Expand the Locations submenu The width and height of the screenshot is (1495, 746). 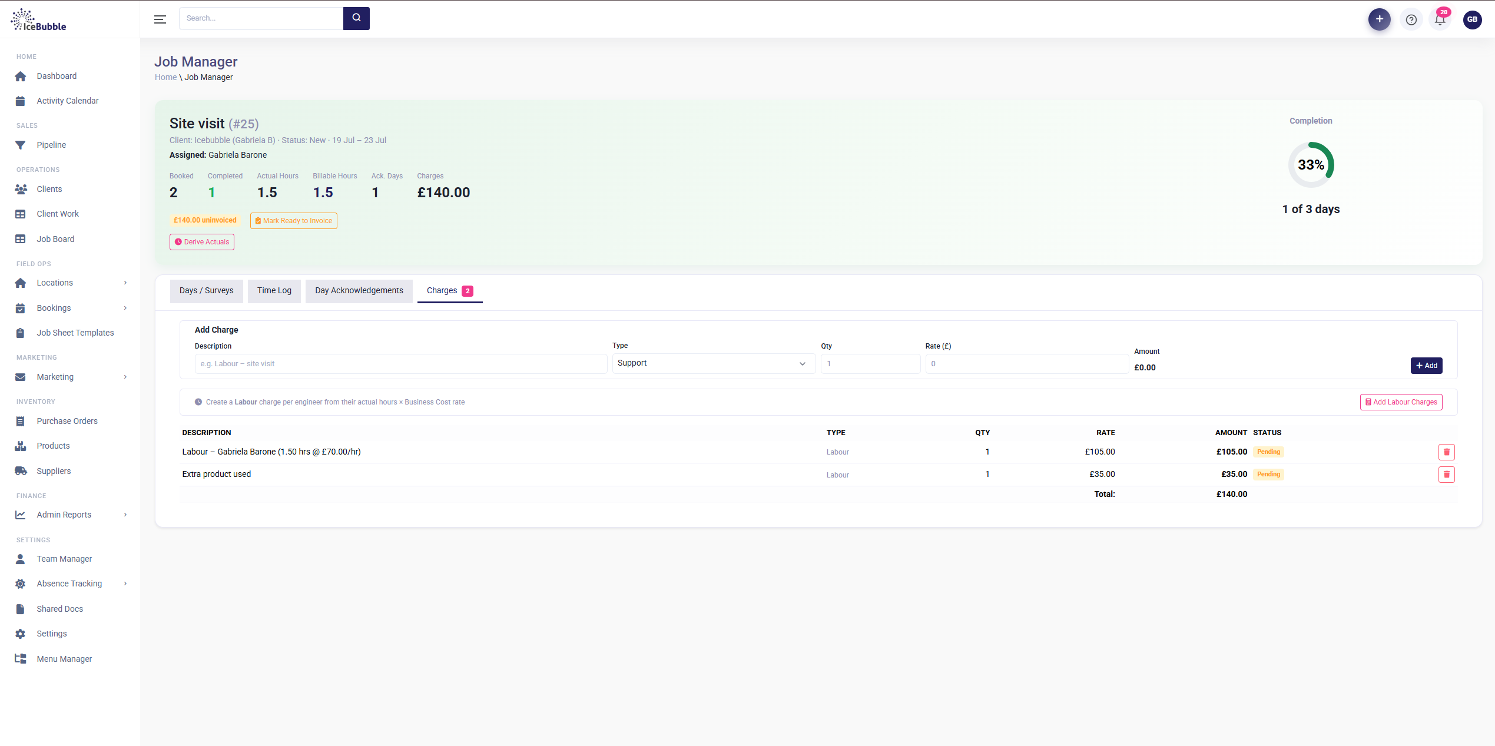125,283
